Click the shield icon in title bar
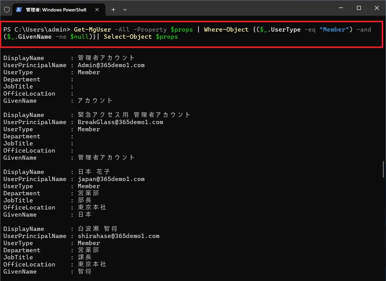The width and height of the screenshot is (386, 281). click(x=7, y=10)
